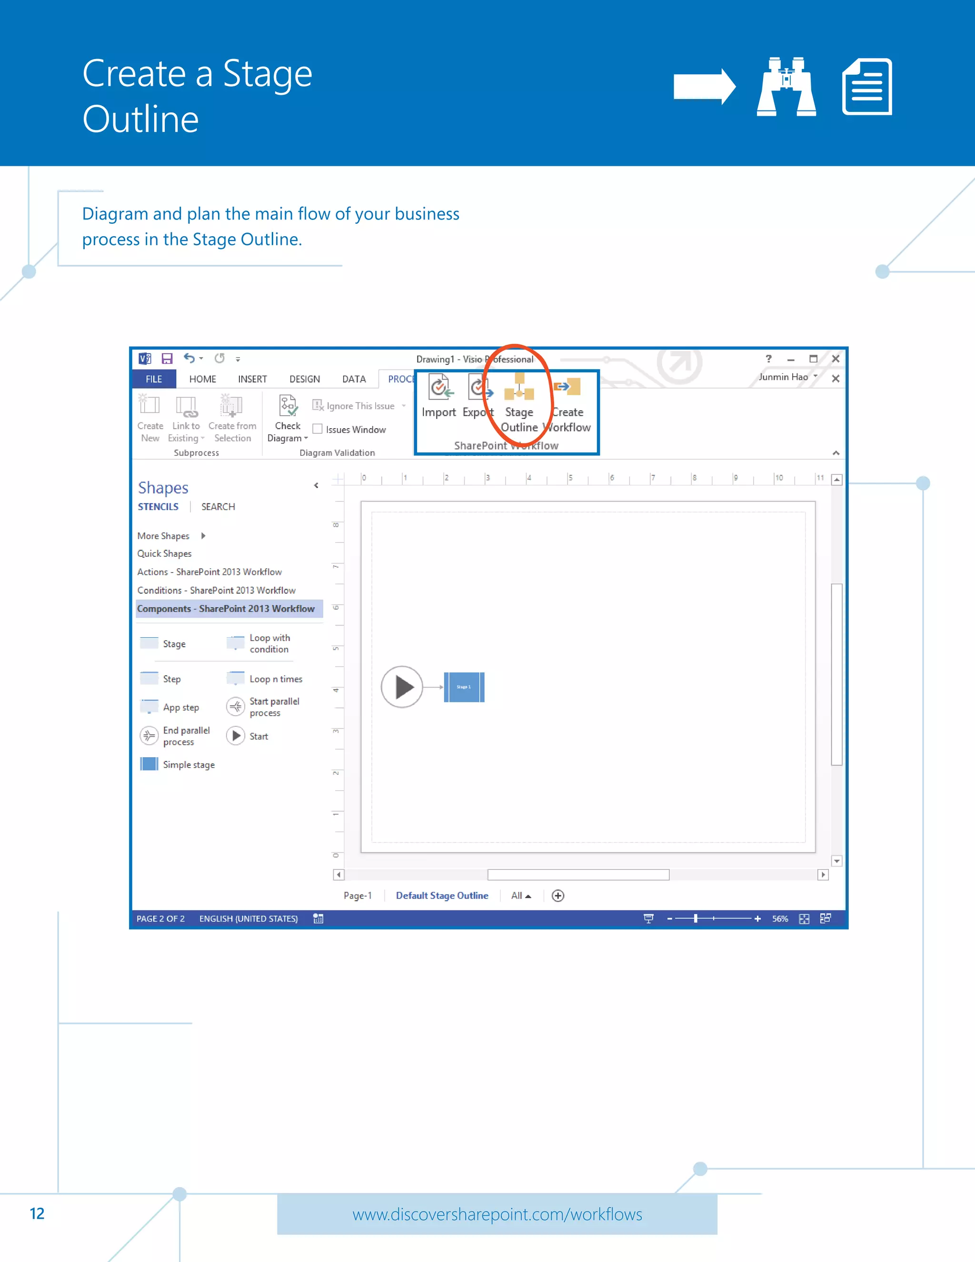Screen dimensions: 975x1262
Task: Add a new page with plus icon
Action: coord(558,896)
